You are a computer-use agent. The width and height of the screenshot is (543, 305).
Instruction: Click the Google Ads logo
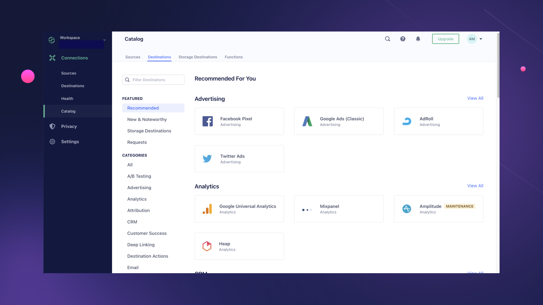pyautogui.click(x=307, y=121)
